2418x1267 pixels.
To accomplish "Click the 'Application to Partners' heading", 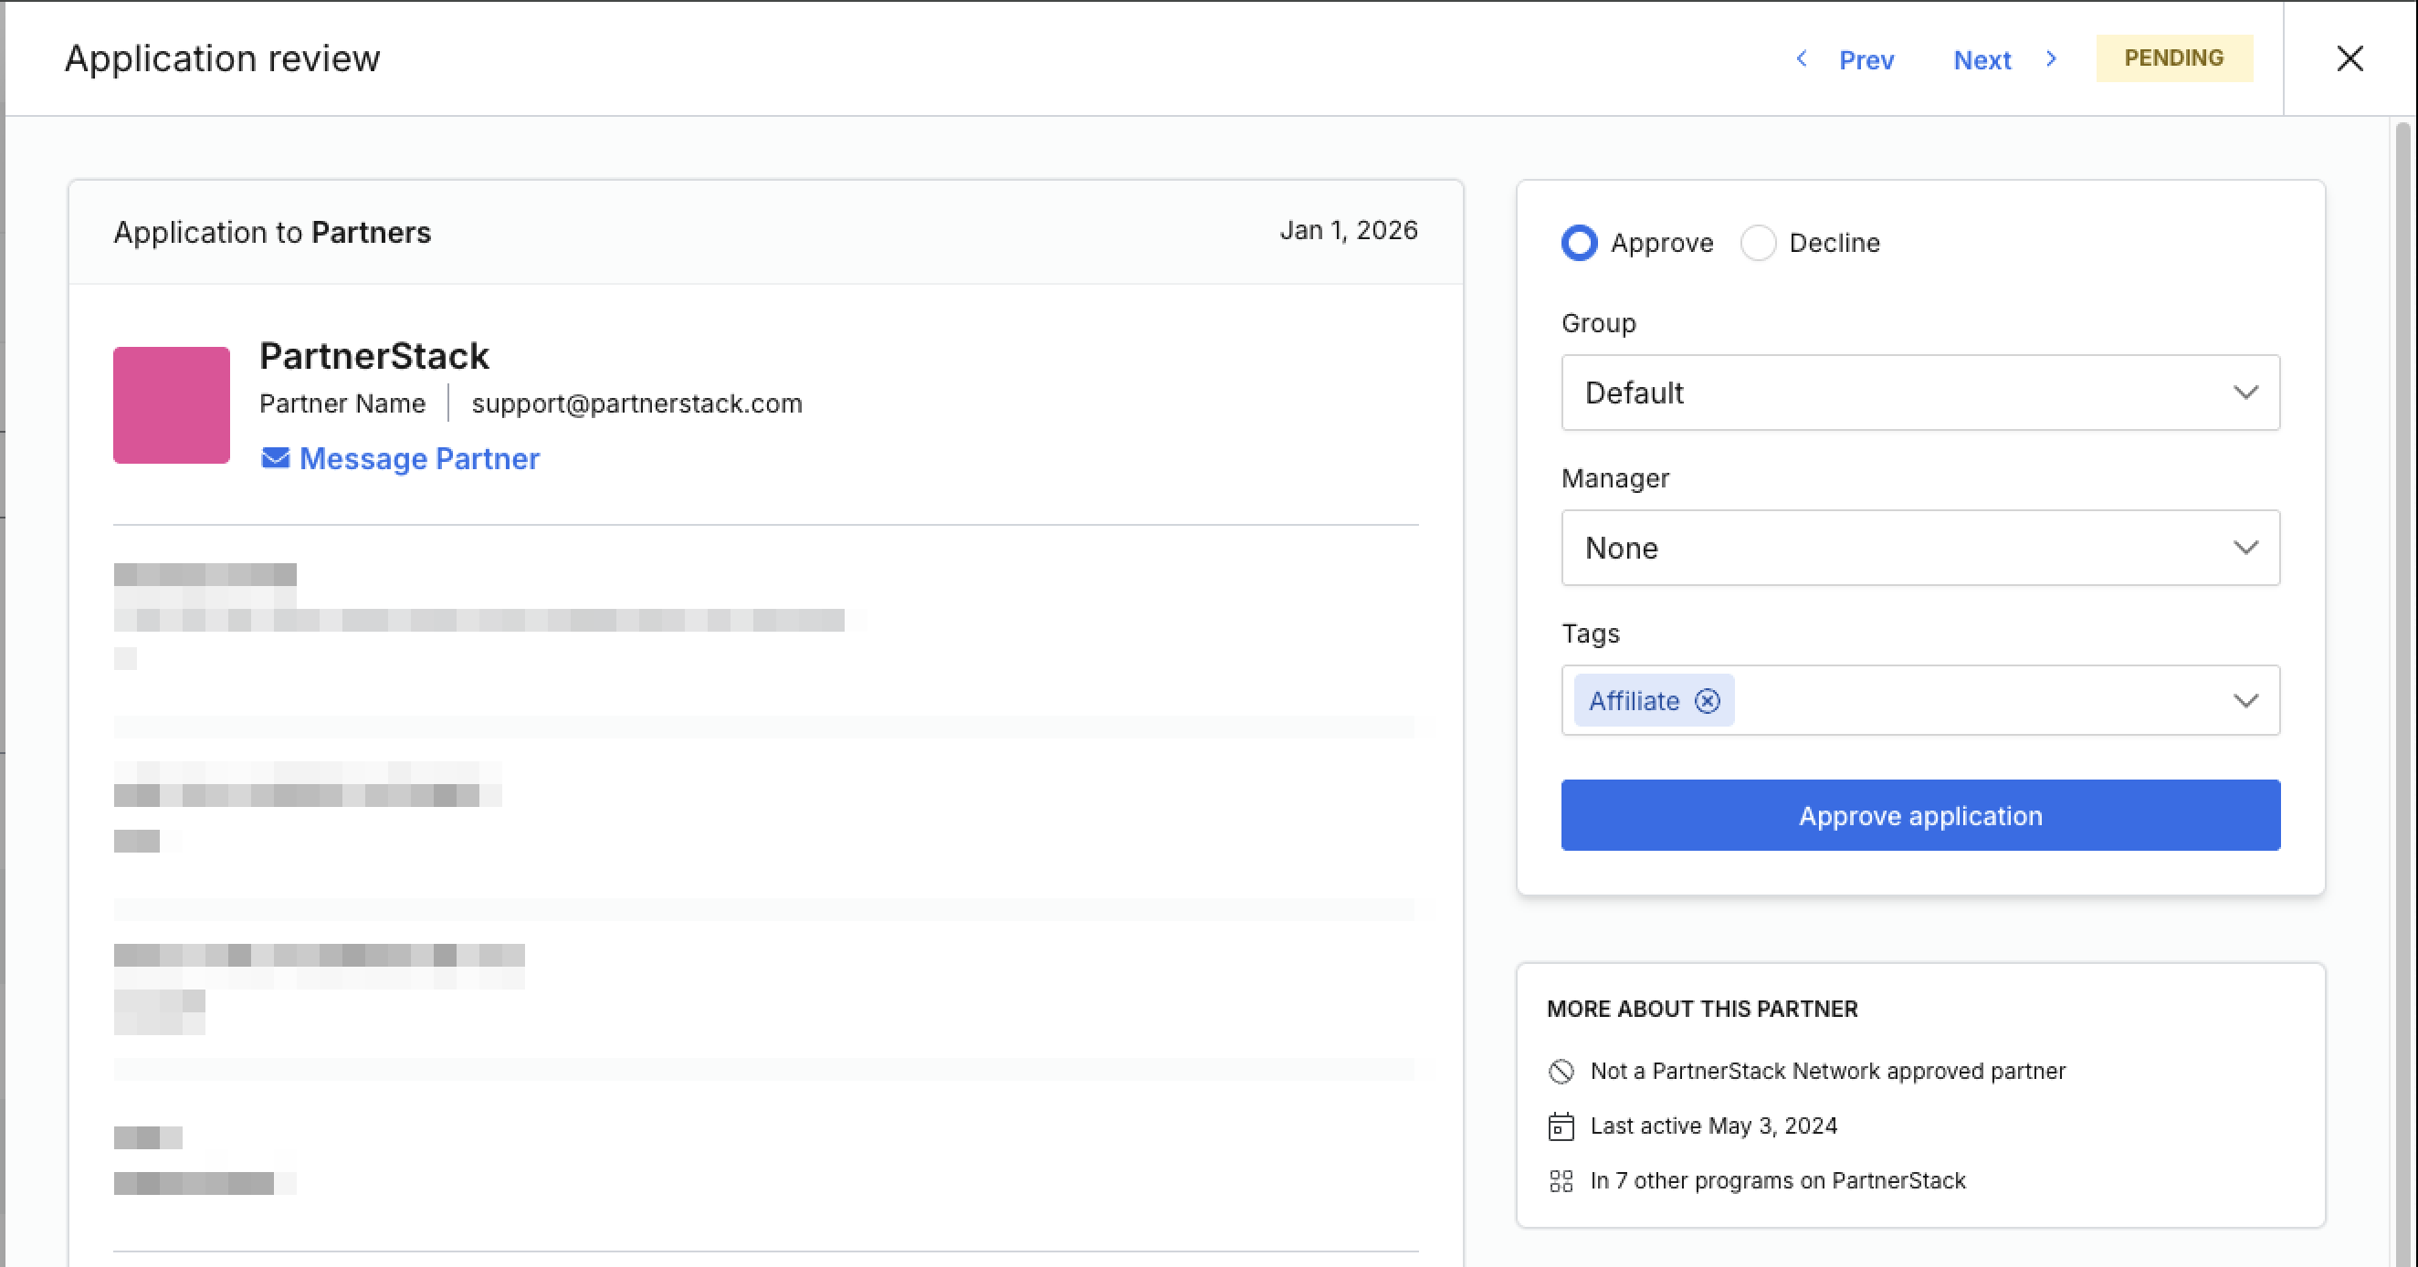I will click(272, 233).
